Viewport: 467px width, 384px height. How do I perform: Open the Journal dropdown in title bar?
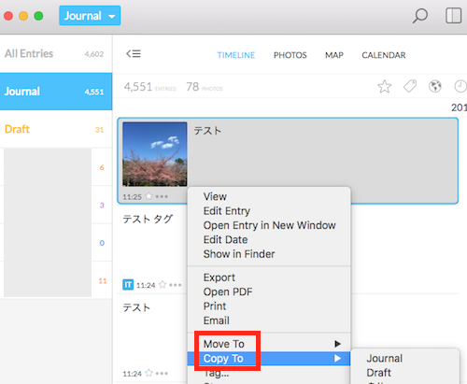[90, 16]
